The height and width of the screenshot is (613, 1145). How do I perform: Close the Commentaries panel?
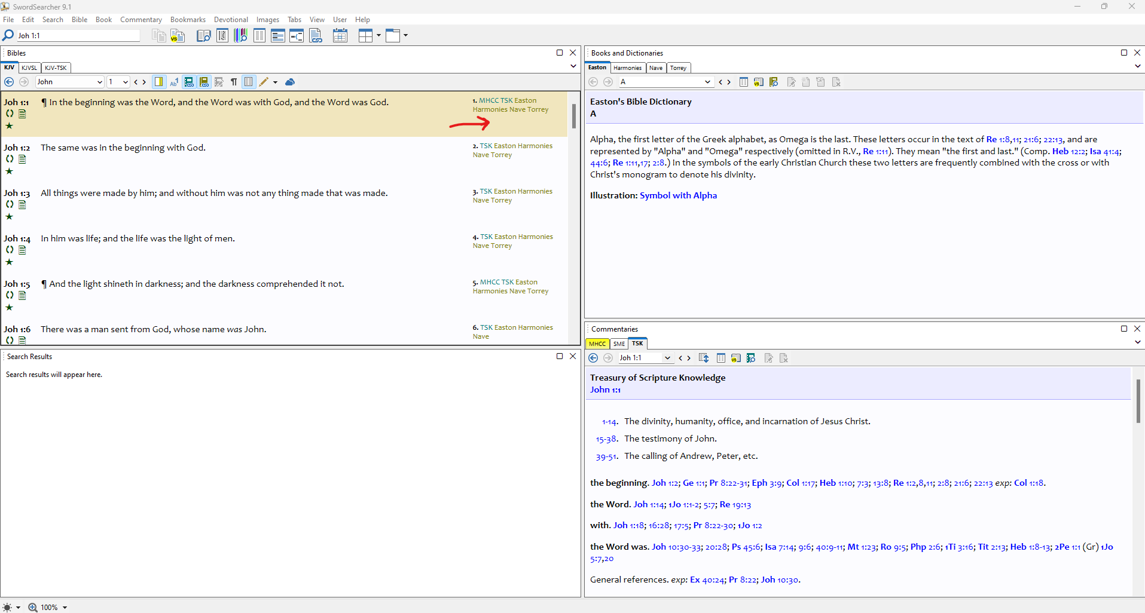coord(1137,329)
